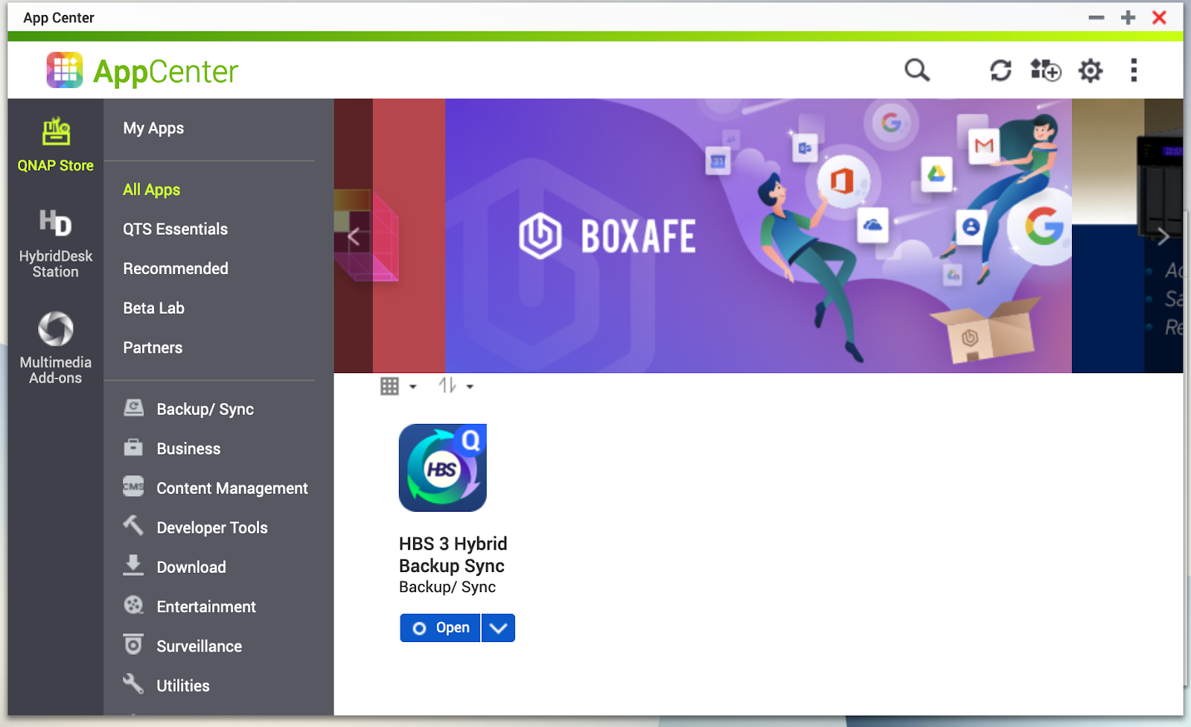Open Content Management sidebar label

(232, 488)
